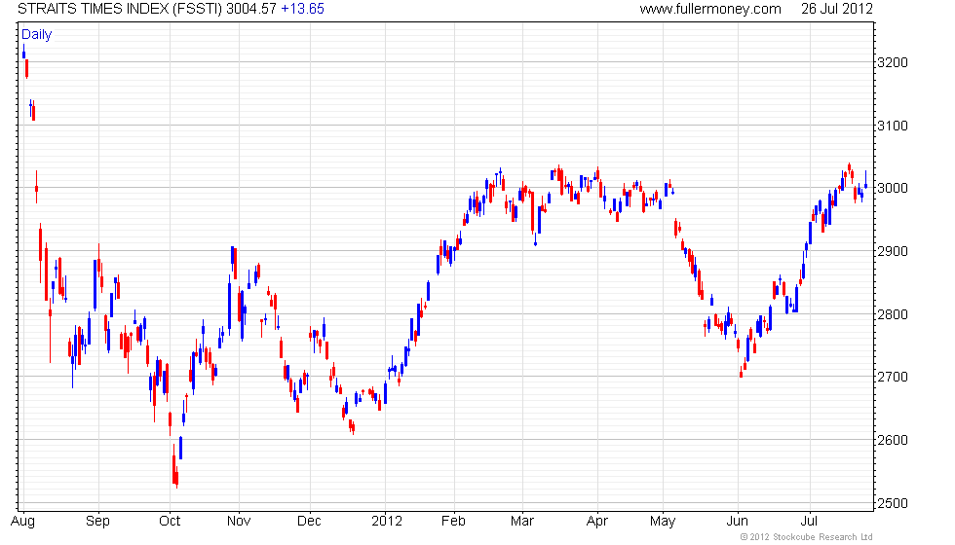Click the 2500 price axis label
This screenshot has height=545, width=955.
click(893, 504)
